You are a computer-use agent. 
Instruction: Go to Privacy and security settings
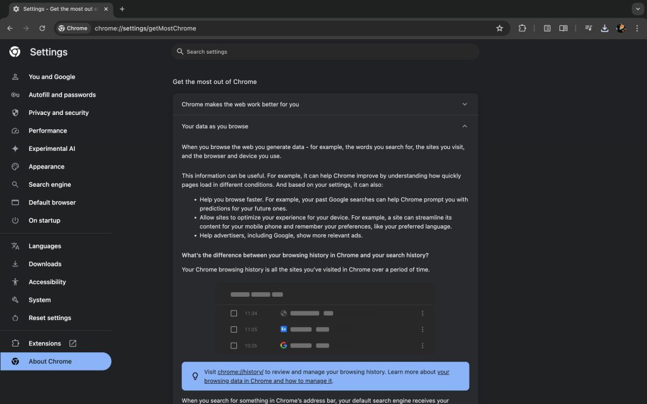click(x=58, y=113)
